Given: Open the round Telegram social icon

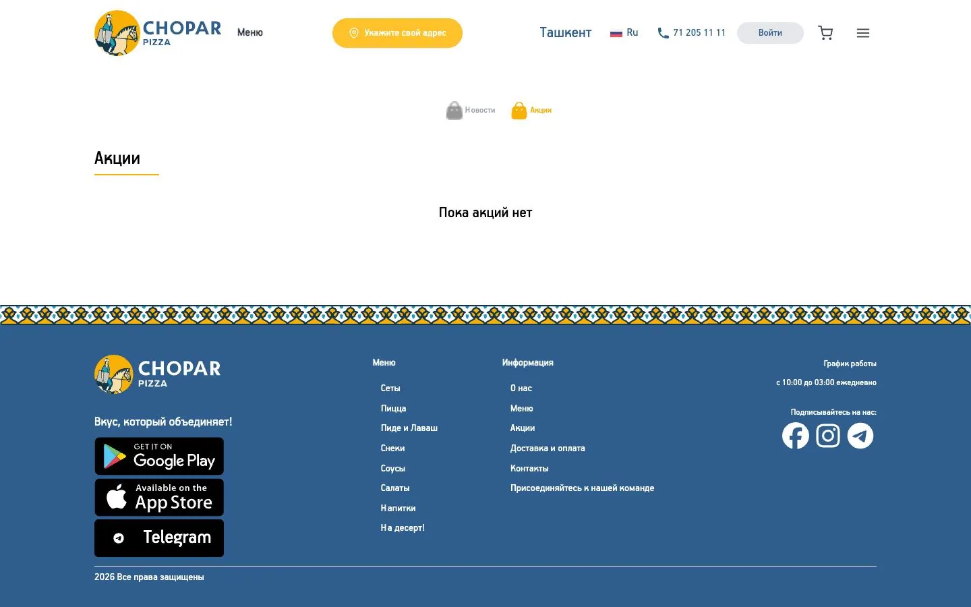Looking at the screenshot, I should [x=860, y=436].
